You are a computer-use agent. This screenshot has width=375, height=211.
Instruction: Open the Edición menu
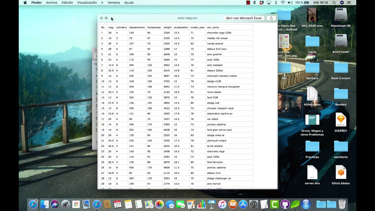(x=67, y=3)
